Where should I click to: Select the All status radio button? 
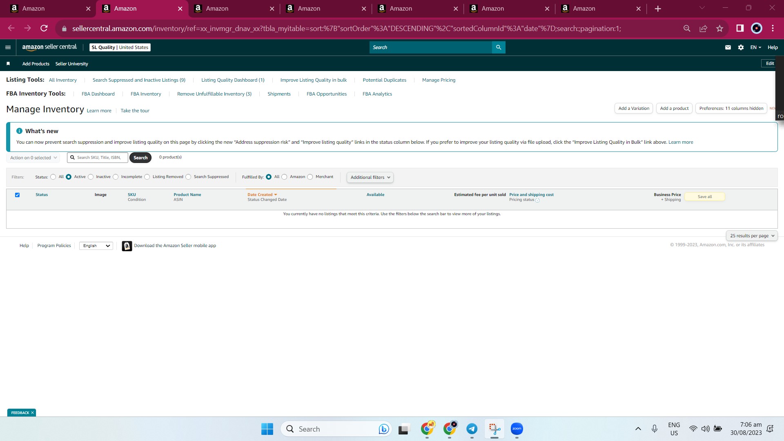53,177
